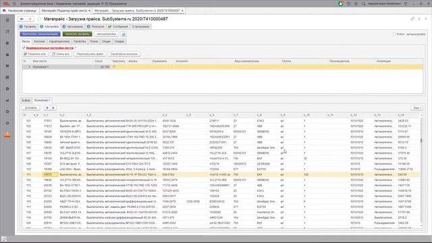Click the sidebar shopping cart icon
Image resolution: width=432 pixels, height=243 pixels.
pos(7,66)
